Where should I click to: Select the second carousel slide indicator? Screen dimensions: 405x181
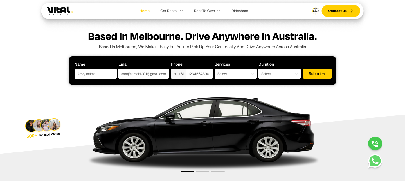[202, 171]
